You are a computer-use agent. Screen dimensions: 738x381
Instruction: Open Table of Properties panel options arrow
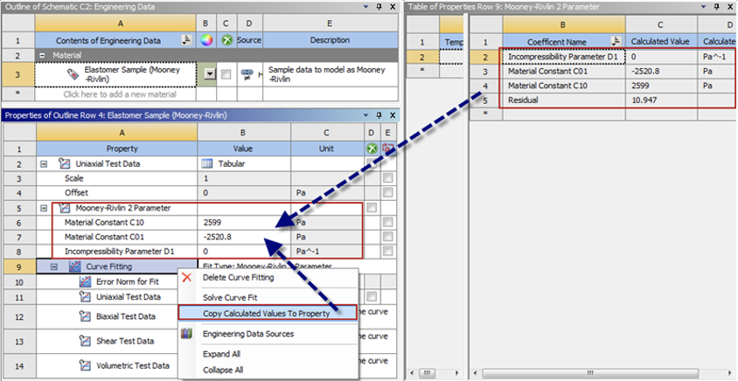click(704, 7)
